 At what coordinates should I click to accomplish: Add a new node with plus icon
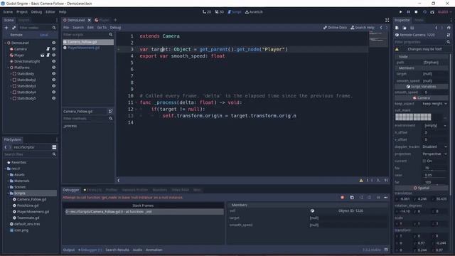pyautogui.click(x=6, y=28)
